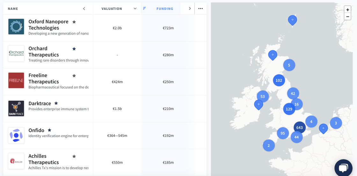Open Freeline Therapeutics profile
Viewport: 357px width, 176px height.
(44, 78)
